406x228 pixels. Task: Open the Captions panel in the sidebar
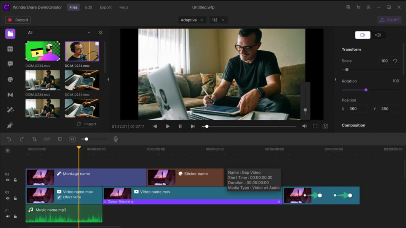tap(10, 64)
